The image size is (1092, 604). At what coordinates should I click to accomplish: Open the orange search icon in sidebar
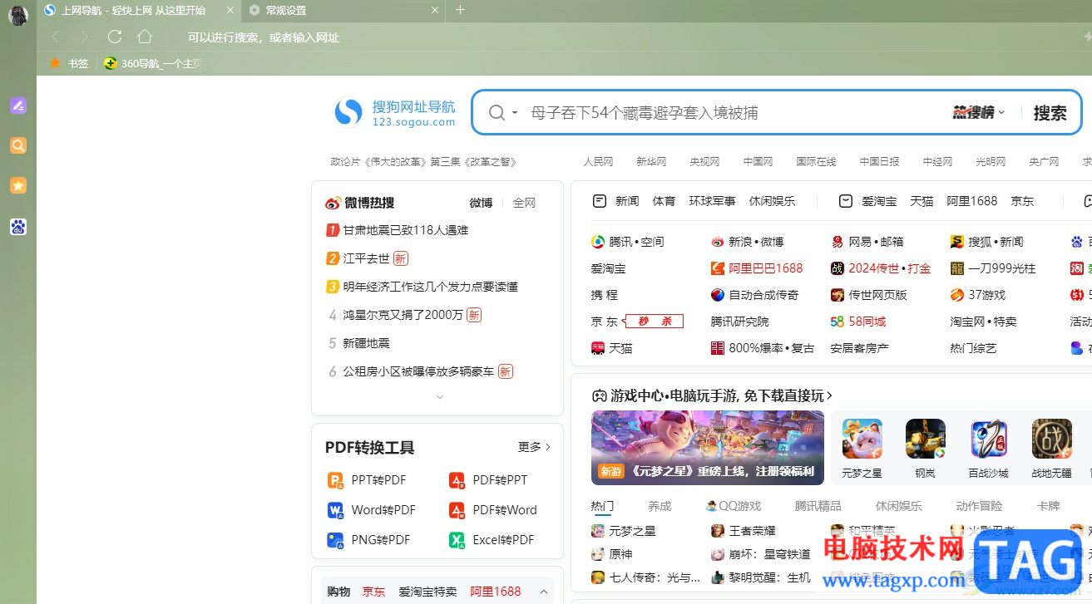tap(18, 145)
